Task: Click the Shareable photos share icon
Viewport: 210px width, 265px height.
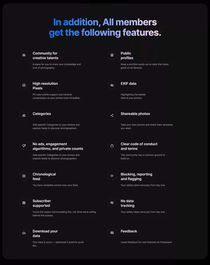Action: (112, 116)
